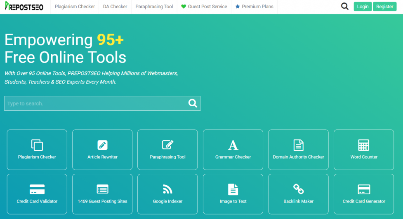Viewport: 403px width, 219px height.
Task: Click the Google Indexer RSS icon
Action: [x=167, y=189]
